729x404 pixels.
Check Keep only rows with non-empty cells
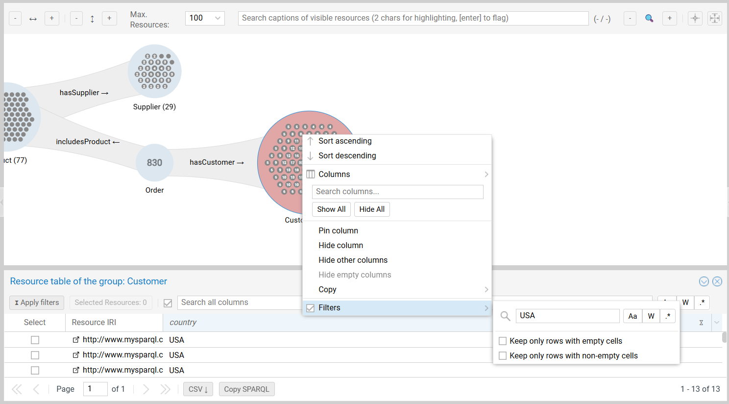(x=503, y=355)
